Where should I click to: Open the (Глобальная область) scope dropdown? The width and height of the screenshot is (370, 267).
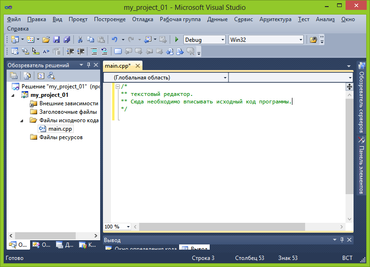point(166,78)
